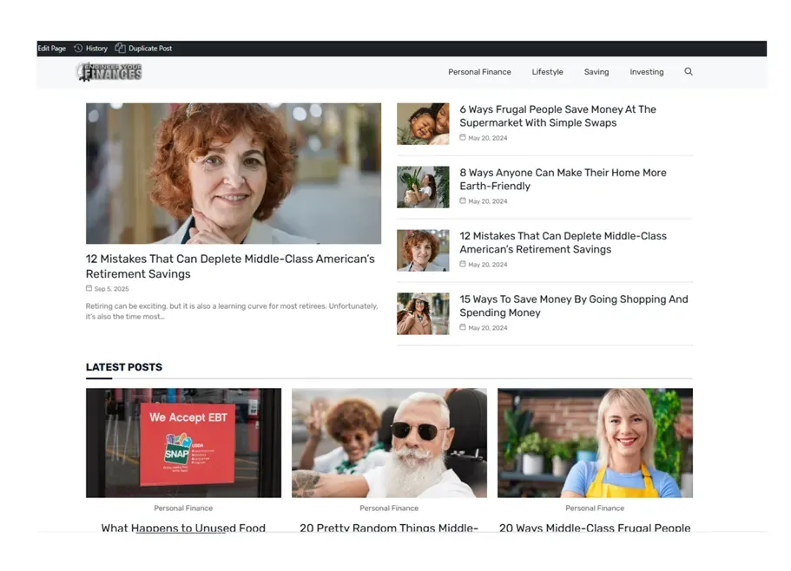Open the search magnifier icon in navigation
Image resolution: width=791 pixels, height=571 pixels.
point(688,71)
